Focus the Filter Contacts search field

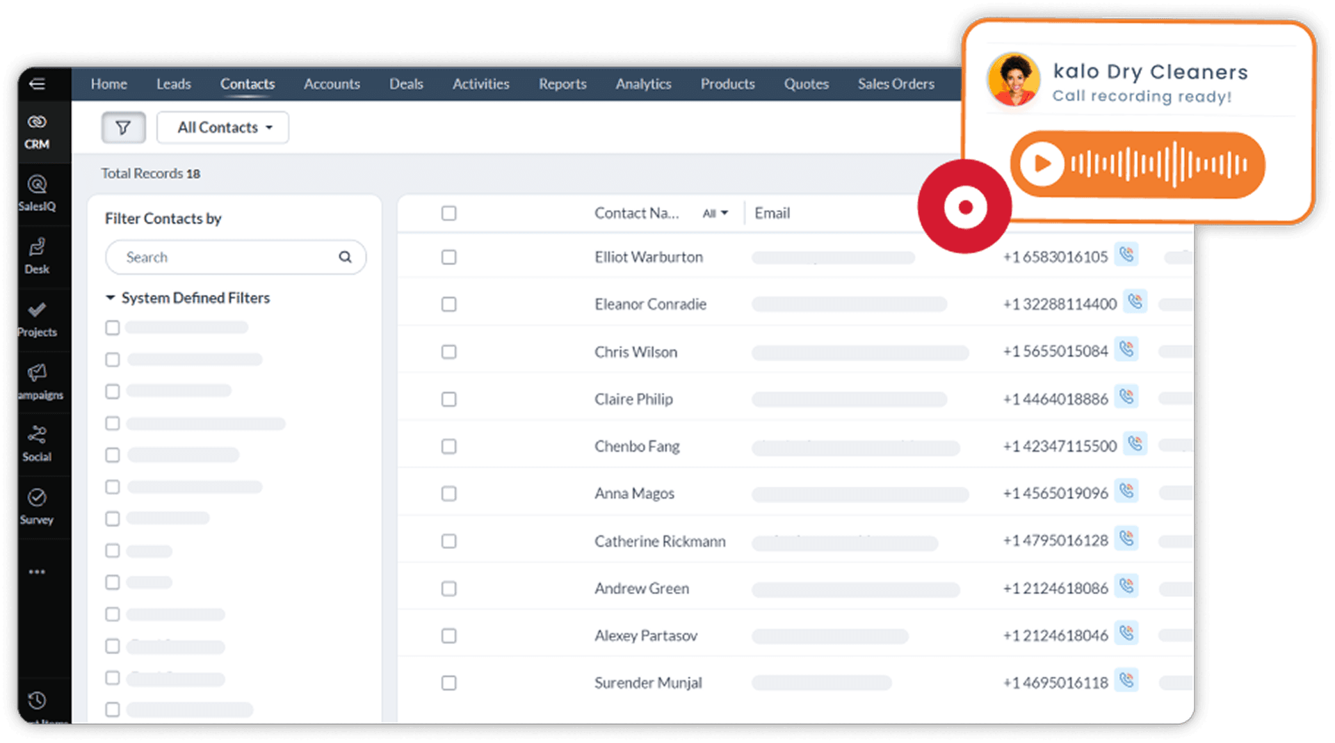pos(236,257)
